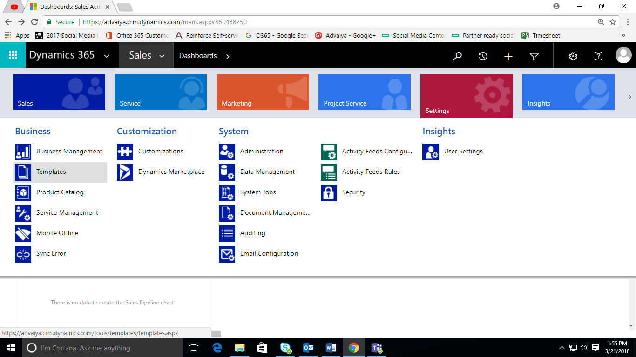636x357 pixels.
Task: Show hidden system tray icons
Action: tap(562, 348)
